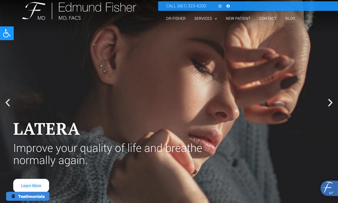Visit the BLOG page
This screenshot has width=338, height=203.
point(290,19)
